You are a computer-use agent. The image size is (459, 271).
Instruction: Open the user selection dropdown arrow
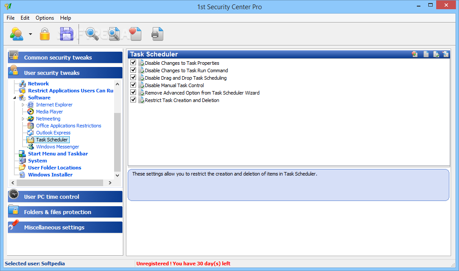click(30, 34)
